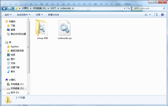Go back with the Back arrow button

point(4,8)
